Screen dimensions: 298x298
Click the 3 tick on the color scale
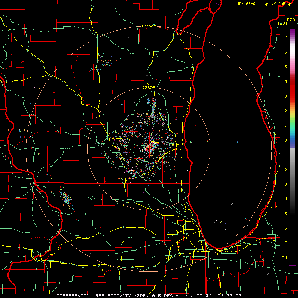(286, 96)
